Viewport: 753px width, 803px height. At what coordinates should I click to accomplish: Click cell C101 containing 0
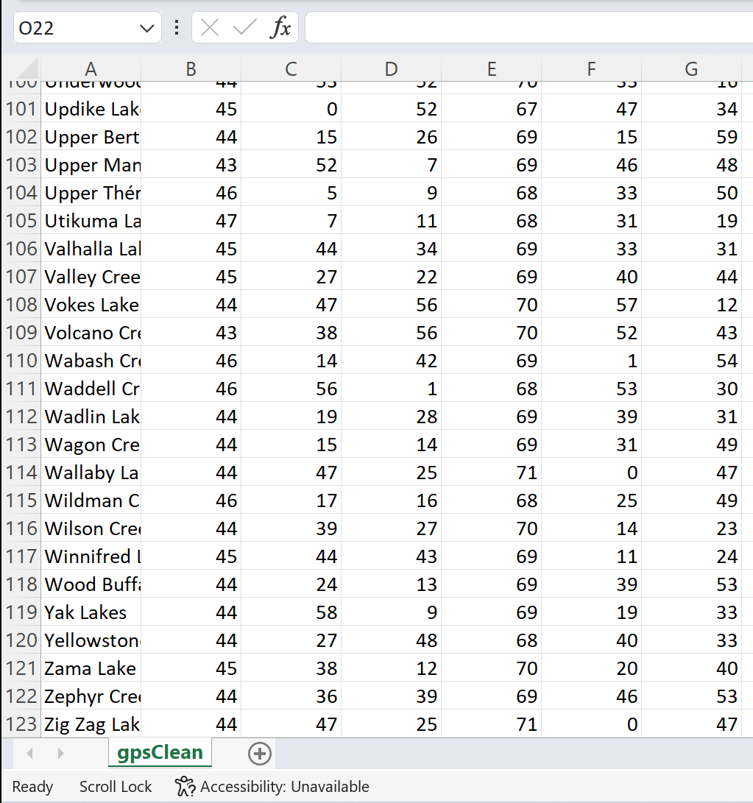[x=291, y=109]
